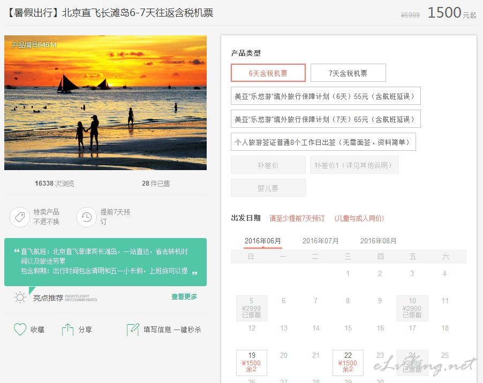This screenshot has height=383, width=483.
Task: Click the fill-info pencil icon
Action: tap(133, 330)
